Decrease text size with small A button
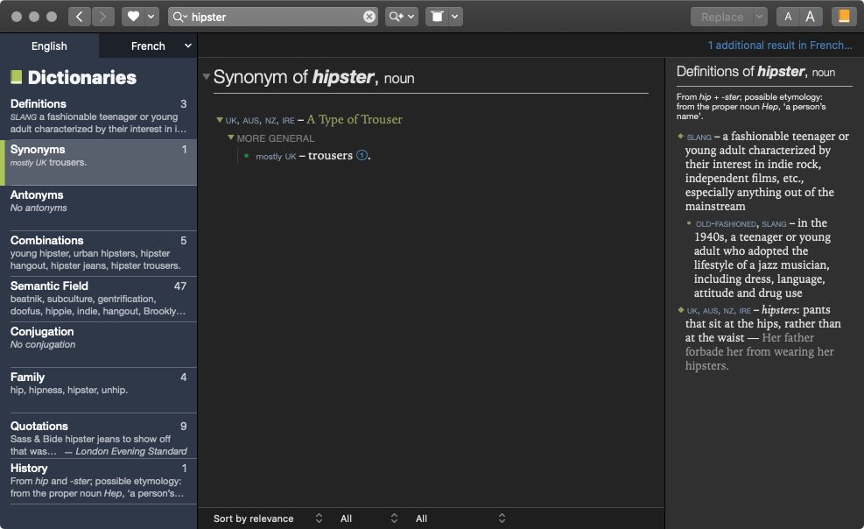This screenshot has width=864, height=529. coord(788,17)
